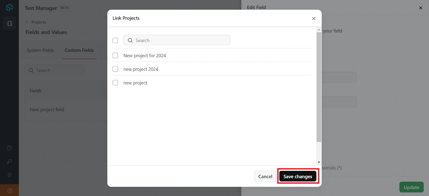
Task: Toggle the select all projects checkbox
Action: coord(115,40)
